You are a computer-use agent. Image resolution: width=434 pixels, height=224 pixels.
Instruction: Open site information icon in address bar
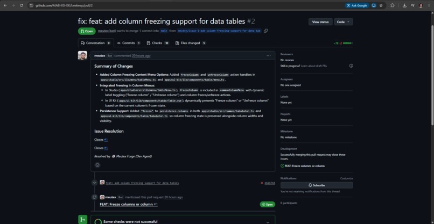click(x=31, y=5)
